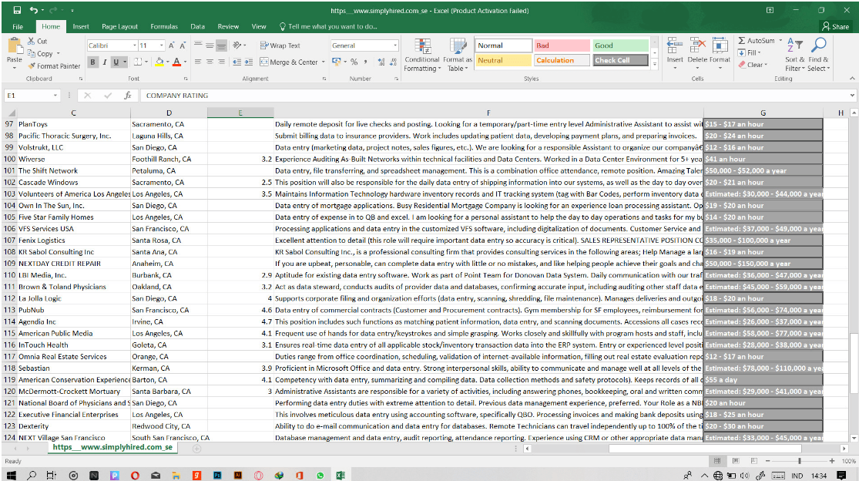
Task: Open Format as Table
Action: (x=459, y=55)
